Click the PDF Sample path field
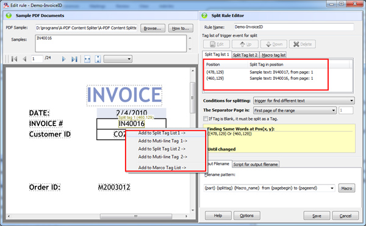 (86, 28)
